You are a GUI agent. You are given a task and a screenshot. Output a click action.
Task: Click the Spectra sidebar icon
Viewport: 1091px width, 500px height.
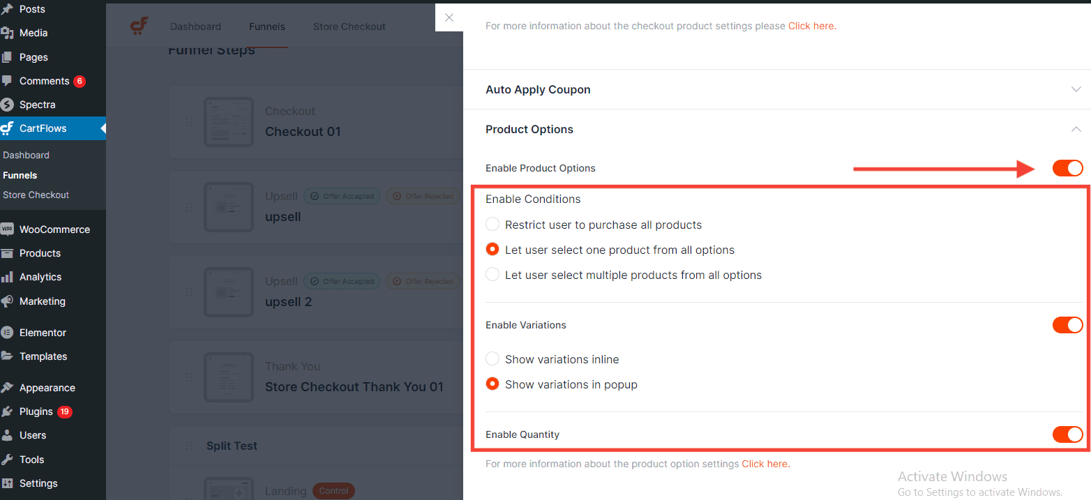tap(8, 105)
